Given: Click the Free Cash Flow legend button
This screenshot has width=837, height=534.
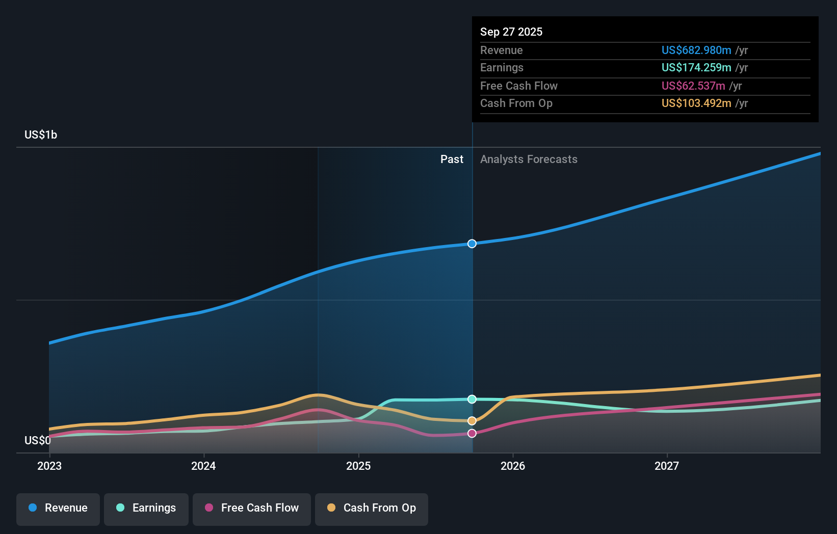Looking at the screenshot, I should pyautogui.click(x=251, y=508).
